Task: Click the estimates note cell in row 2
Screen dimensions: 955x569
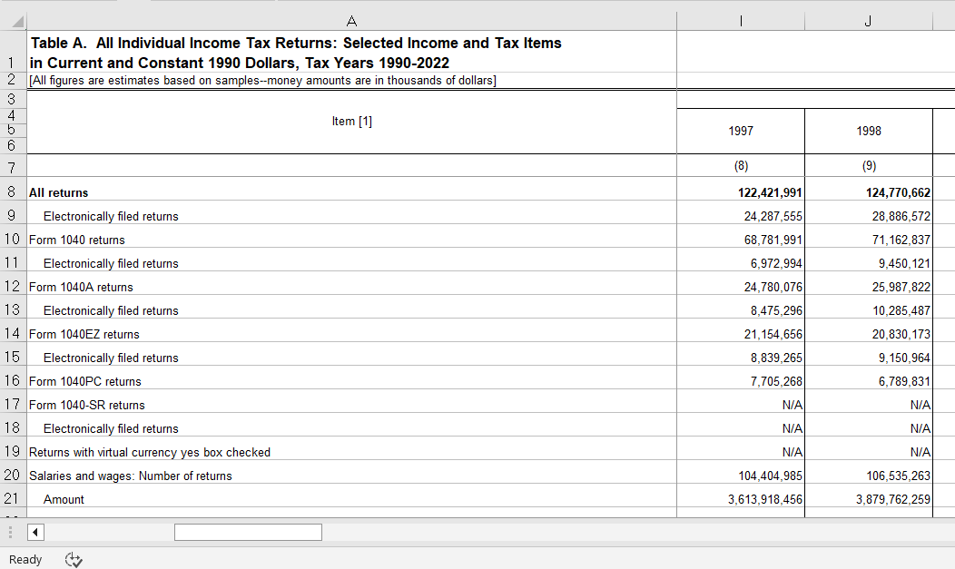Action: [x=351, y=81]
